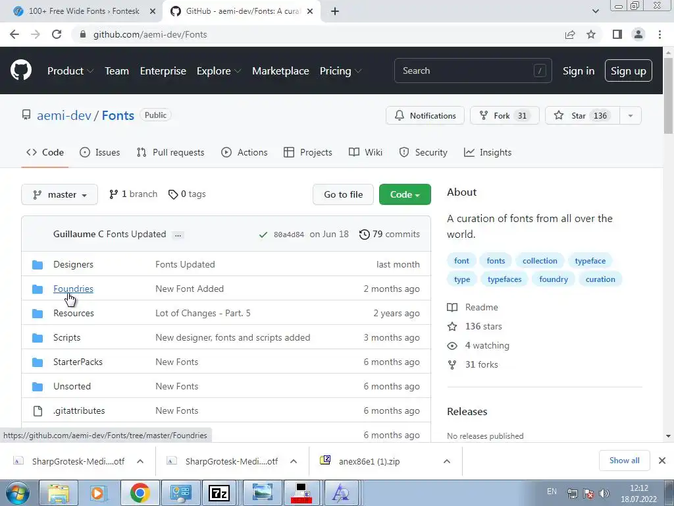The image size is (674, 506).
Task: Fork the repository
Action: pyautogui.click(x=504, y=116)
